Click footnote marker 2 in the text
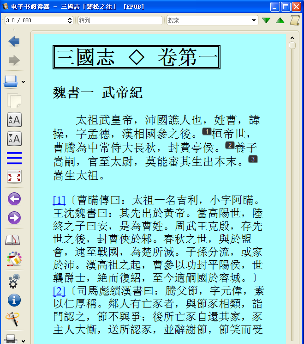 (x=230, y=145)
